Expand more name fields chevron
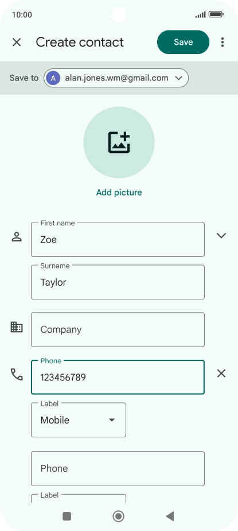This screenshot has height=531, width=238. pyautogui.click(x=221, y=236)
